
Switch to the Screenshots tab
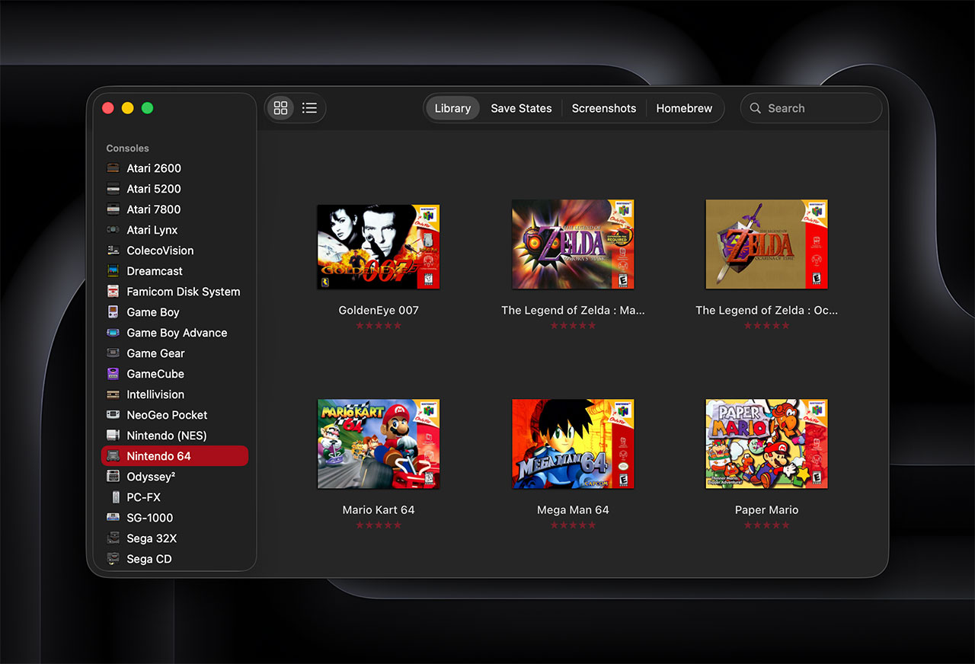(604, 108)
